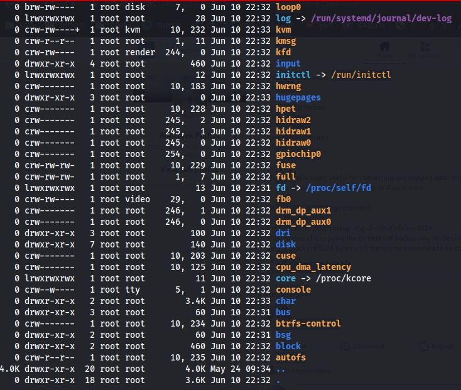This screenshot has width=461, height=390.
Task: Select the crw--w---- permissions of console
Action: coord(50,290)
